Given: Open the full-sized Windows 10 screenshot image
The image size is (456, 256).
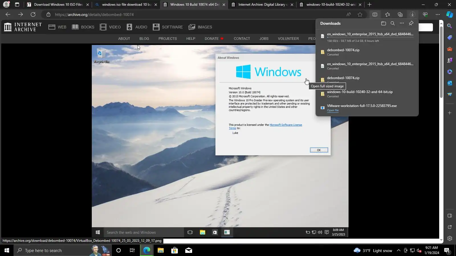Looking at the screenshot, I should (220, 141).
